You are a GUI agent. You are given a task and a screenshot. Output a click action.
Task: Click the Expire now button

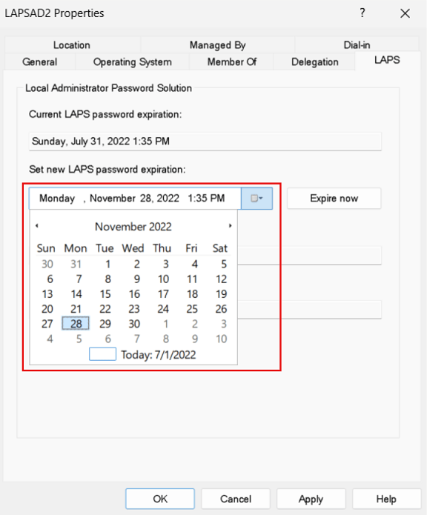point(334,199)
